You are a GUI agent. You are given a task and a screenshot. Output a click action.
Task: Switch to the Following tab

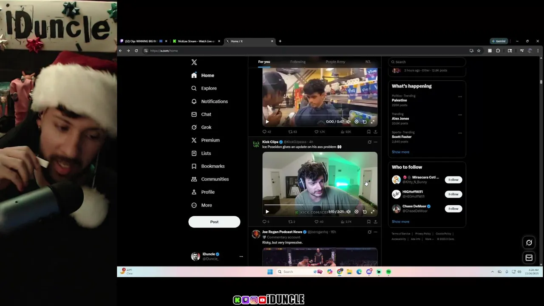(x=298, y=62)
